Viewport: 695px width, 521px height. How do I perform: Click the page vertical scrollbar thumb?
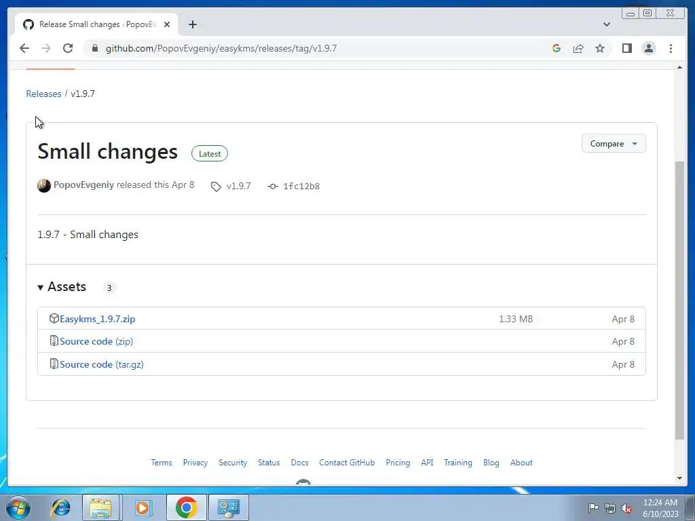point(679,301)
